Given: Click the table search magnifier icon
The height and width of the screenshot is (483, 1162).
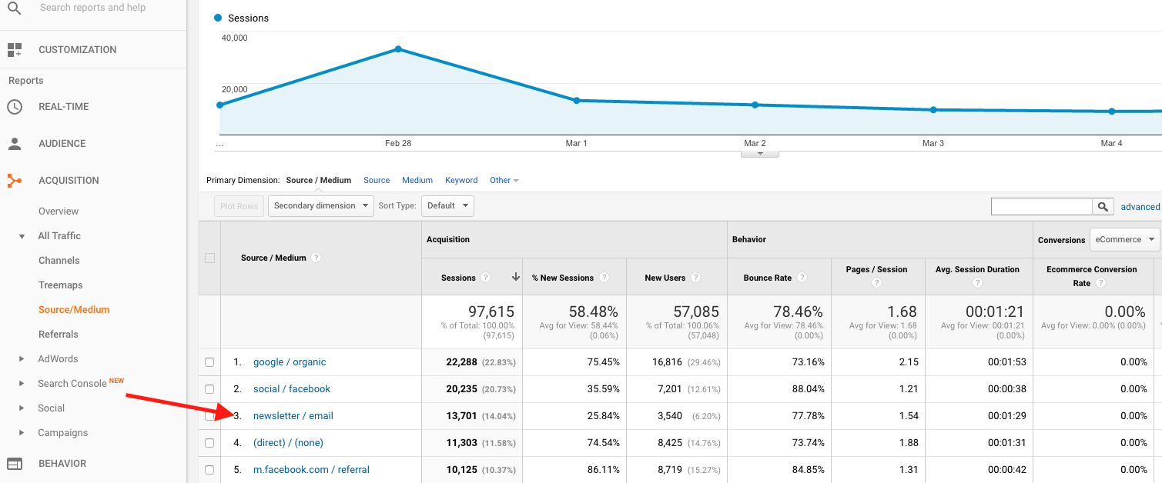Looking at the screenshot, I should (1102, 206).
